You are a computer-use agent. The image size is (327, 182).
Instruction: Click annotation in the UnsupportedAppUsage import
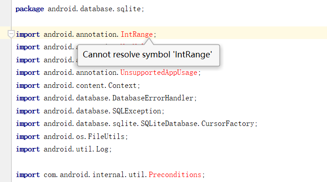[x=96, y=73]
